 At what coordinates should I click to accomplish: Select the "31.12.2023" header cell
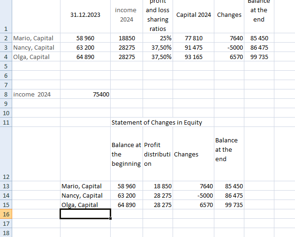85,15
